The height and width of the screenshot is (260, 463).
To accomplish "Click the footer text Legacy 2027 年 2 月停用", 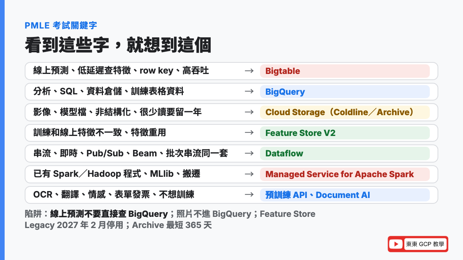I will tap(74, 225).
